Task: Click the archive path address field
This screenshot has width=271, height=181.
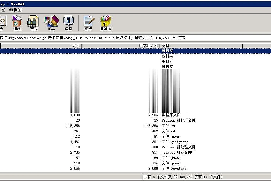Action: point(135,38)
